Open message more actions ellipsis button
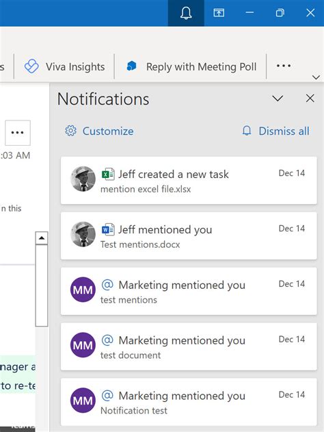 [x=18, y=133]
